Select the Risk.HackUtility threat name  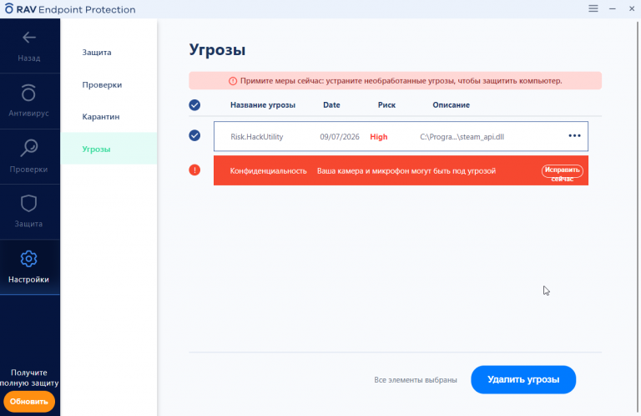click(x=257, y=137)
